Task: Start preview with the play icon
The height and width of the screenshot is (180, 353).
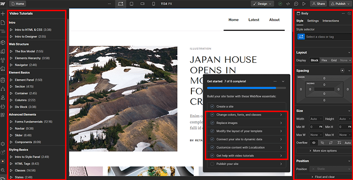Action: click(304, 4)
